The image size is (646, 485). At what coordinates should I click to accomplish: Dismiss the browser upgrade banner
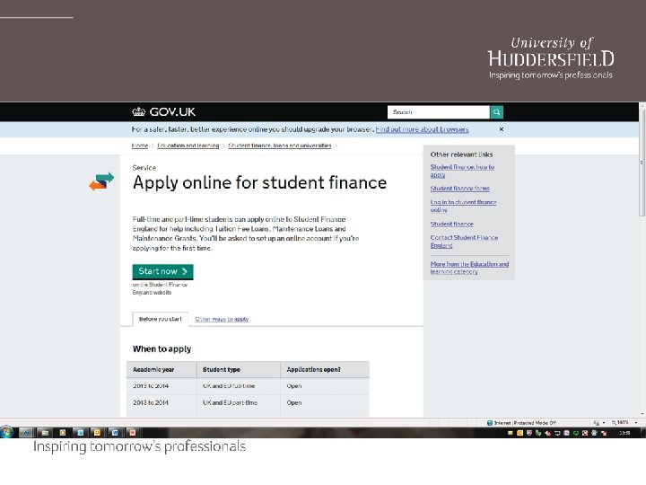point(502,129)
